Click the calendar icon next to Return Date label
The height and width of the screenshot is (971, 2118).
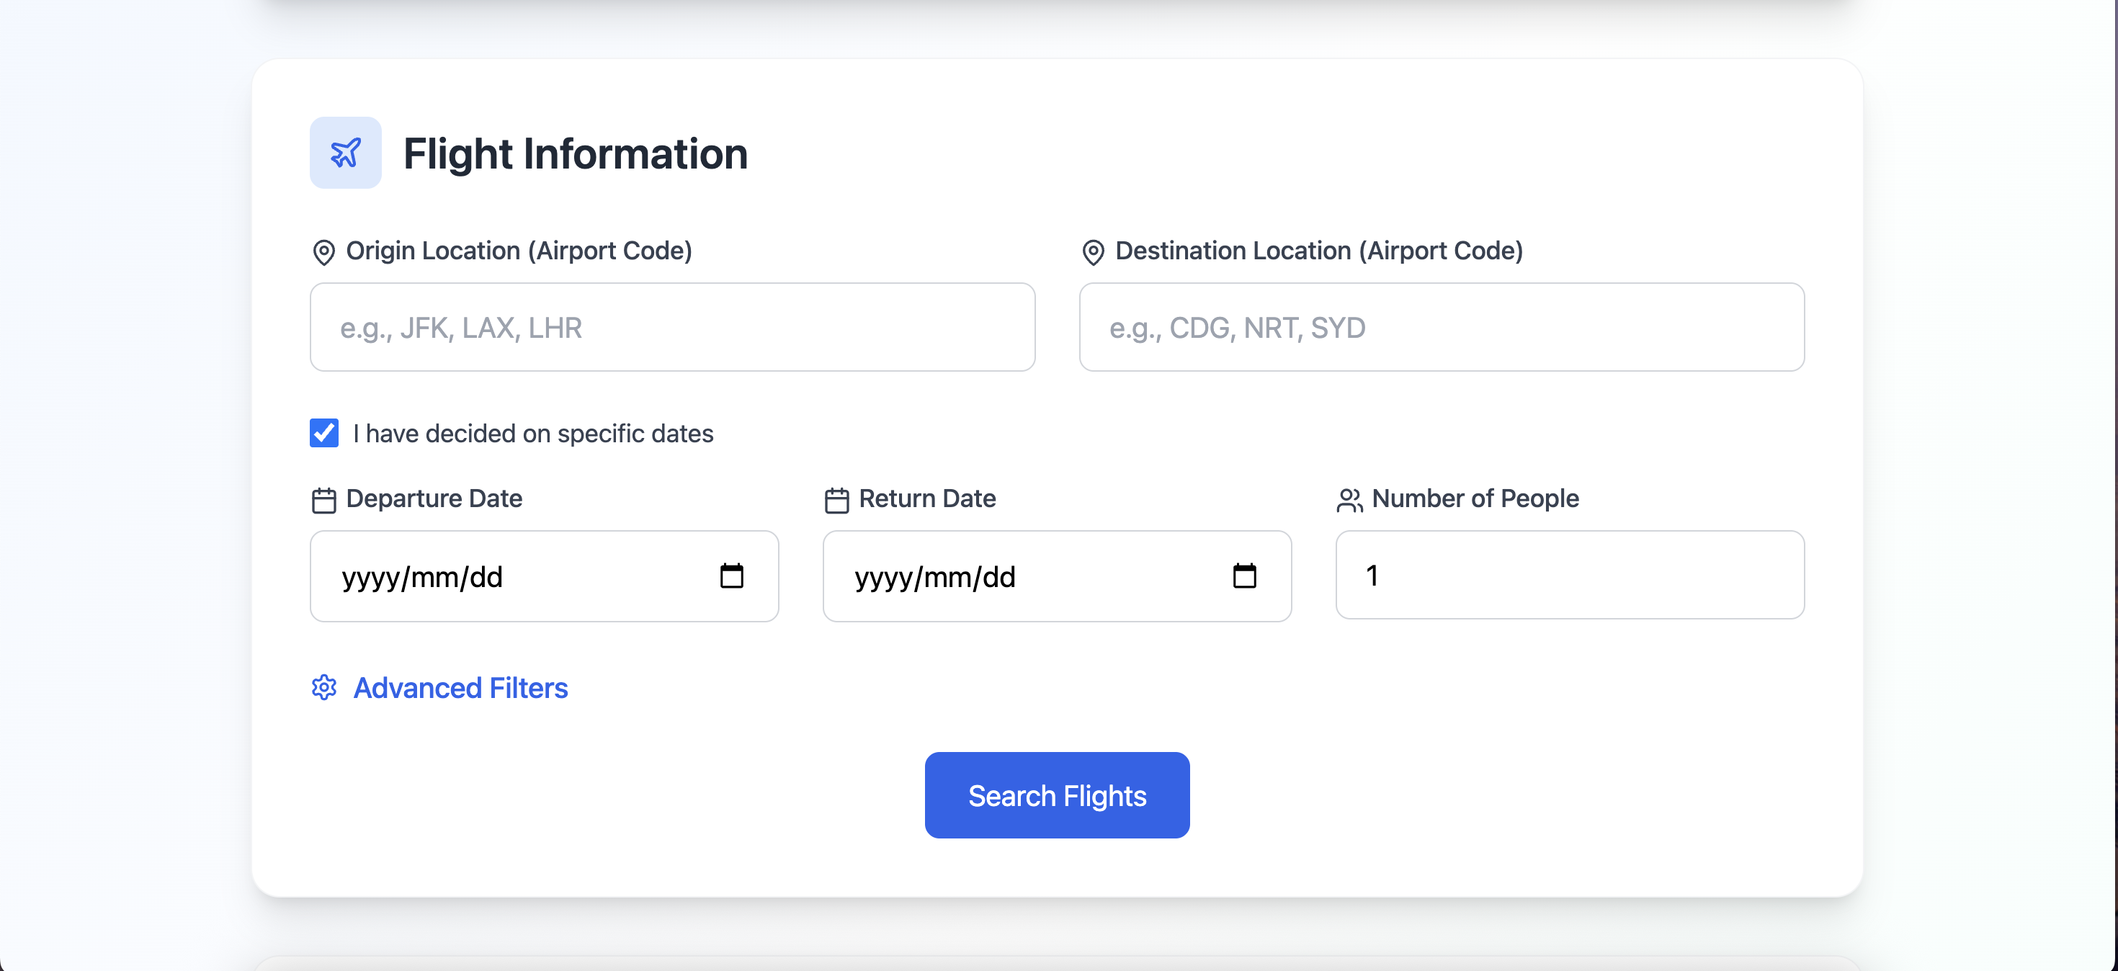click(x=836, y=500)
